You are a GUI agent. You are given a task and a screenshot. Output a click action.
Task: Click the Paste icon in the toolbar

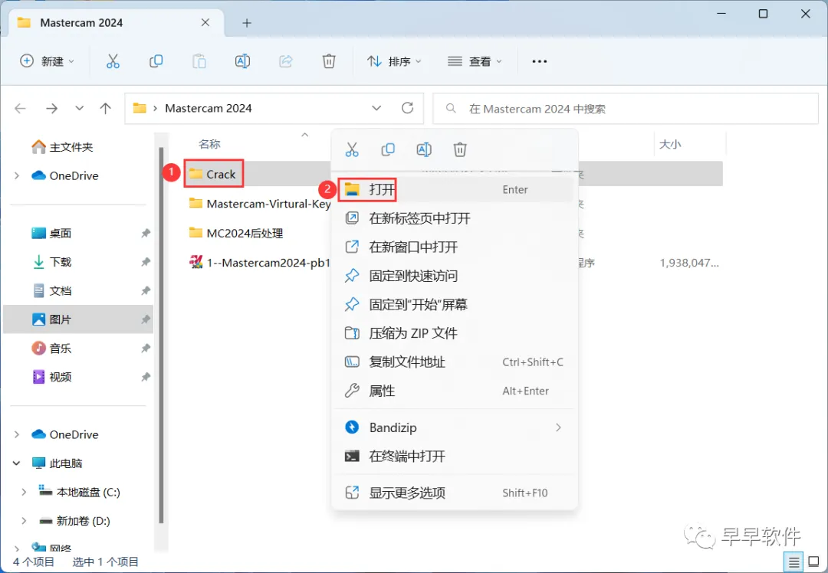pos(199,61)
